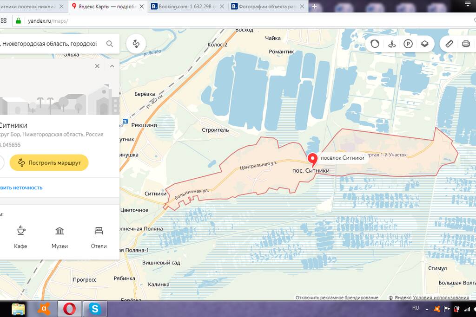Select the ruler distance measuring tool
This screenshot has width=476, height=317.
pos(450,44)
